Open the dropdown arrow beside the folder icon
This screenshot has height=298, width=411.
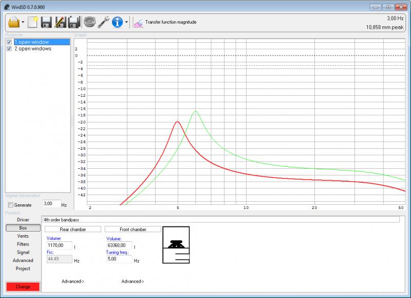click(x=23, y=23)
